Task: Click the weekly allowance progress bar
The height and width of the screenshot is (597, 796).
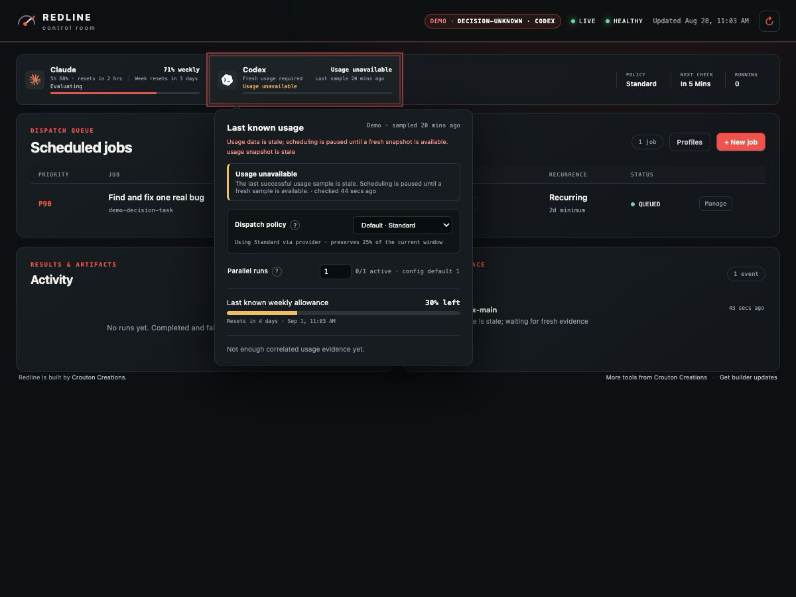Action: [344, 313]
